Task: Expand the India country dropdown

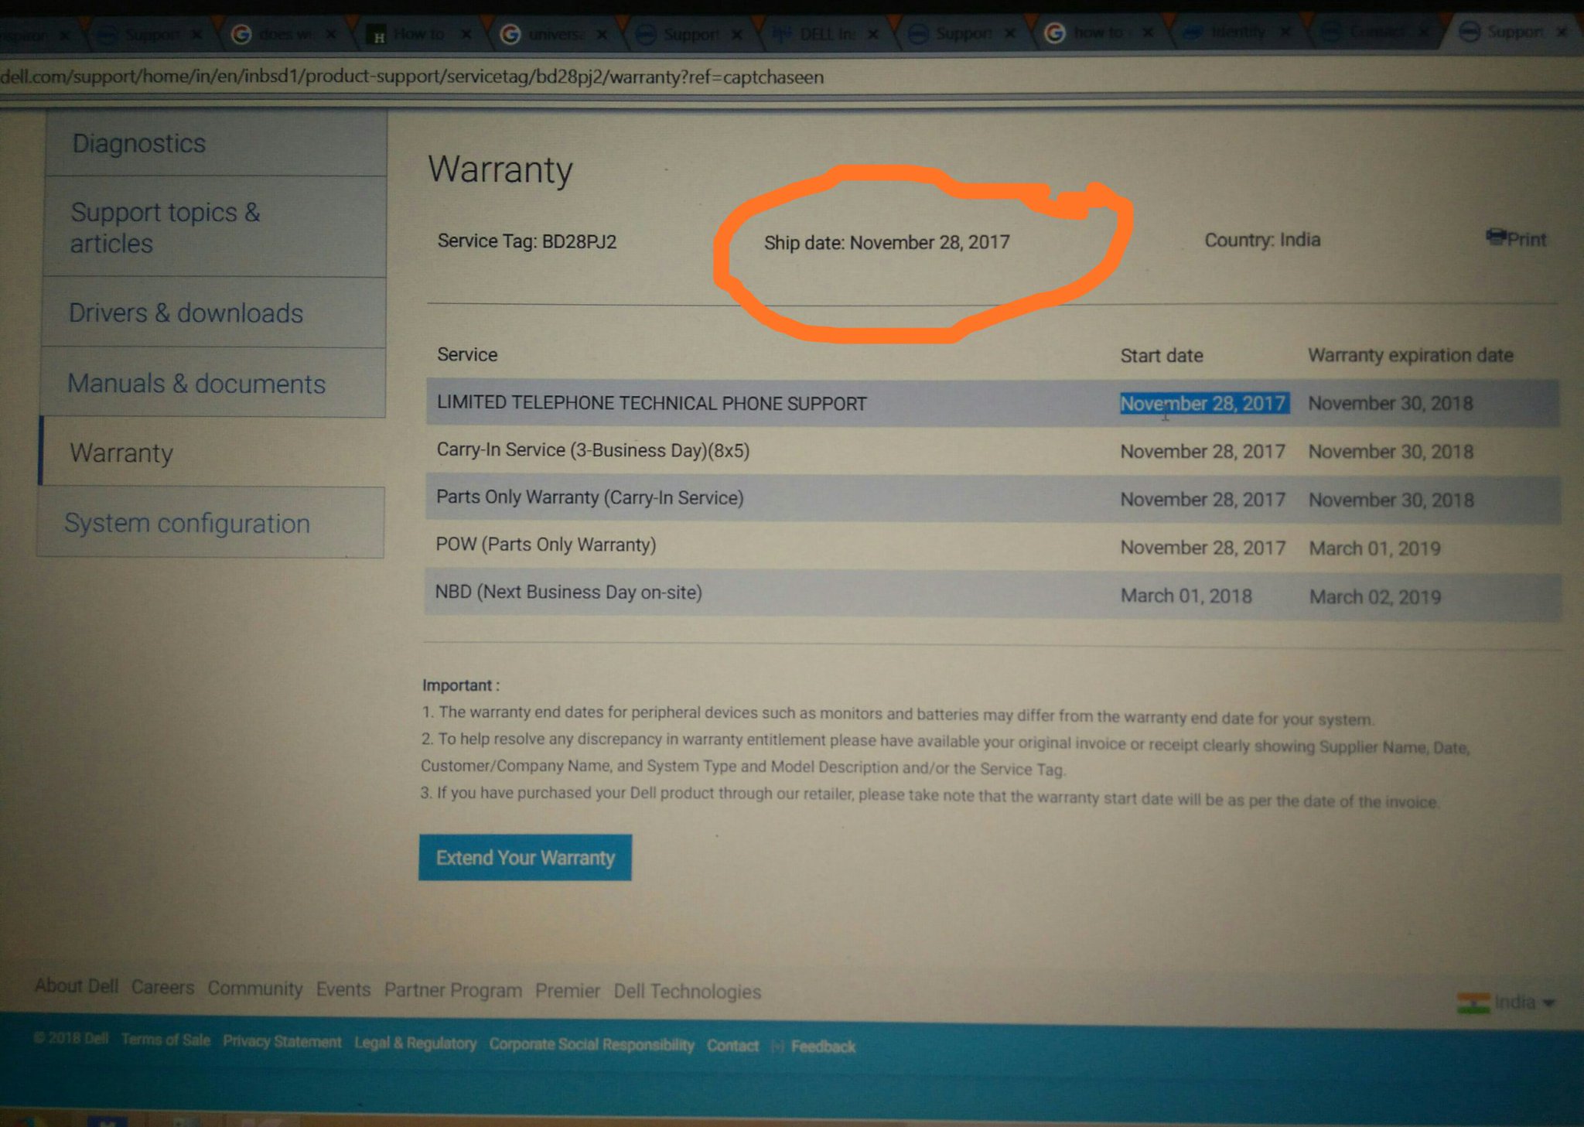Action: click(x=1548, y=1003)
